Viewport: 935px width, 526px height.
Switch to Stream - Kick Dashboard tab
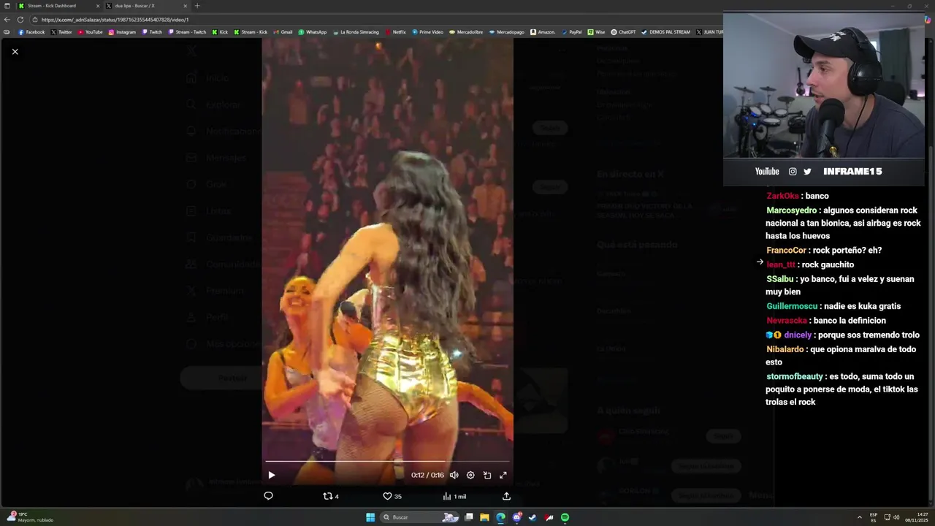58,6
